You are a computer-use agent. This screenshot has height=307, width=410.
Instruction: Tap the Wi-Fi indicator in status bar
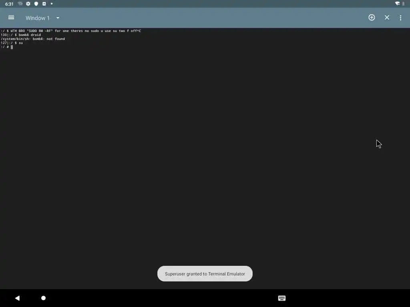[397, 4]
